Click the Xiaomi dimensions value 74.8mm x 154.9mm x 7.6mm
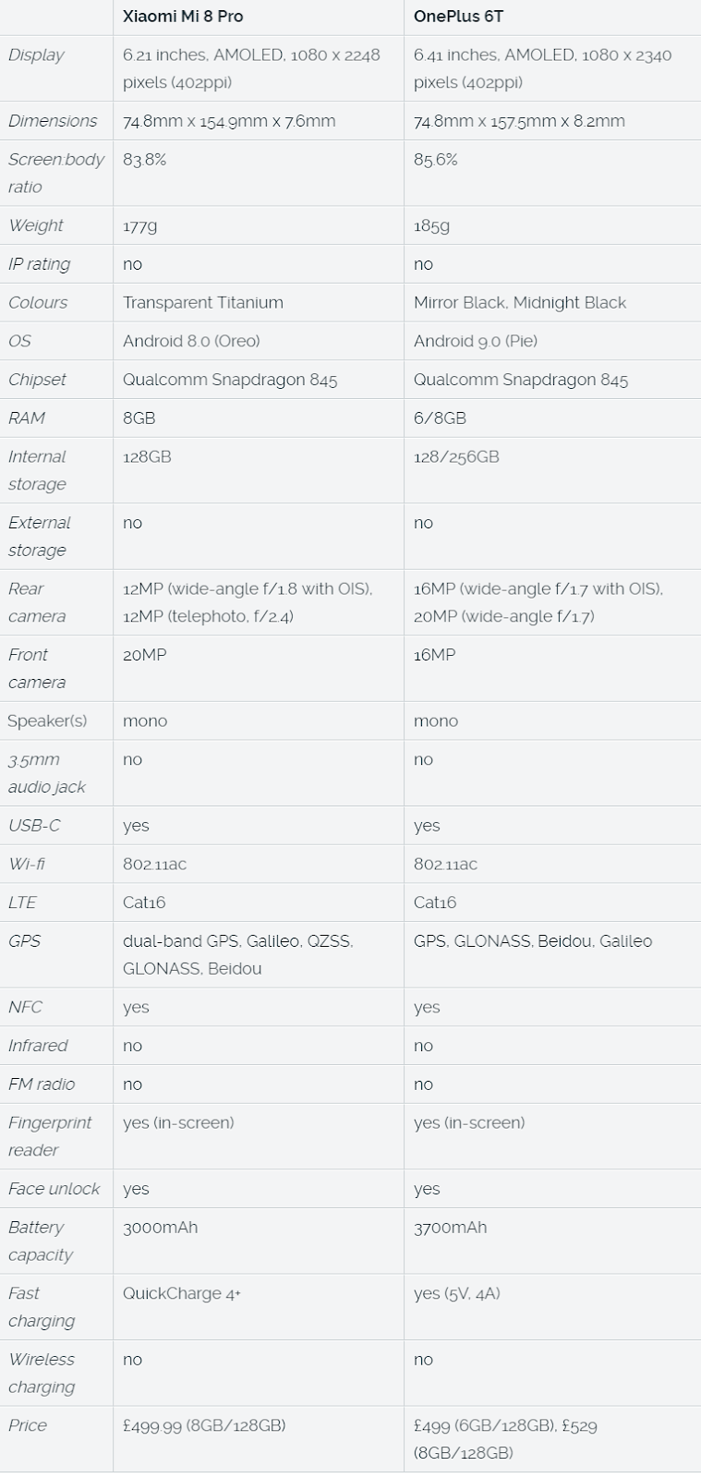The height and width of the screenshot is (1478, 701). tap(229, 121)
